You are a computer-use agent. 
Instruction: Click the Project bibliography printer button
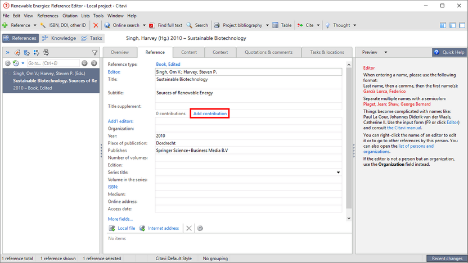point(238,25)
